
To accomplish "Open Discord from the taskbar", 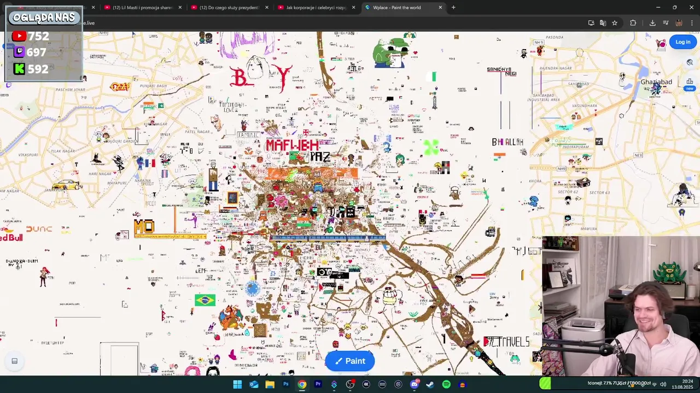I will click(x=414, y=385).
